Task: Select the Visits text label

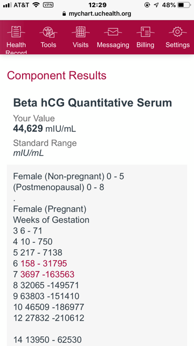Action: (80, 45)
